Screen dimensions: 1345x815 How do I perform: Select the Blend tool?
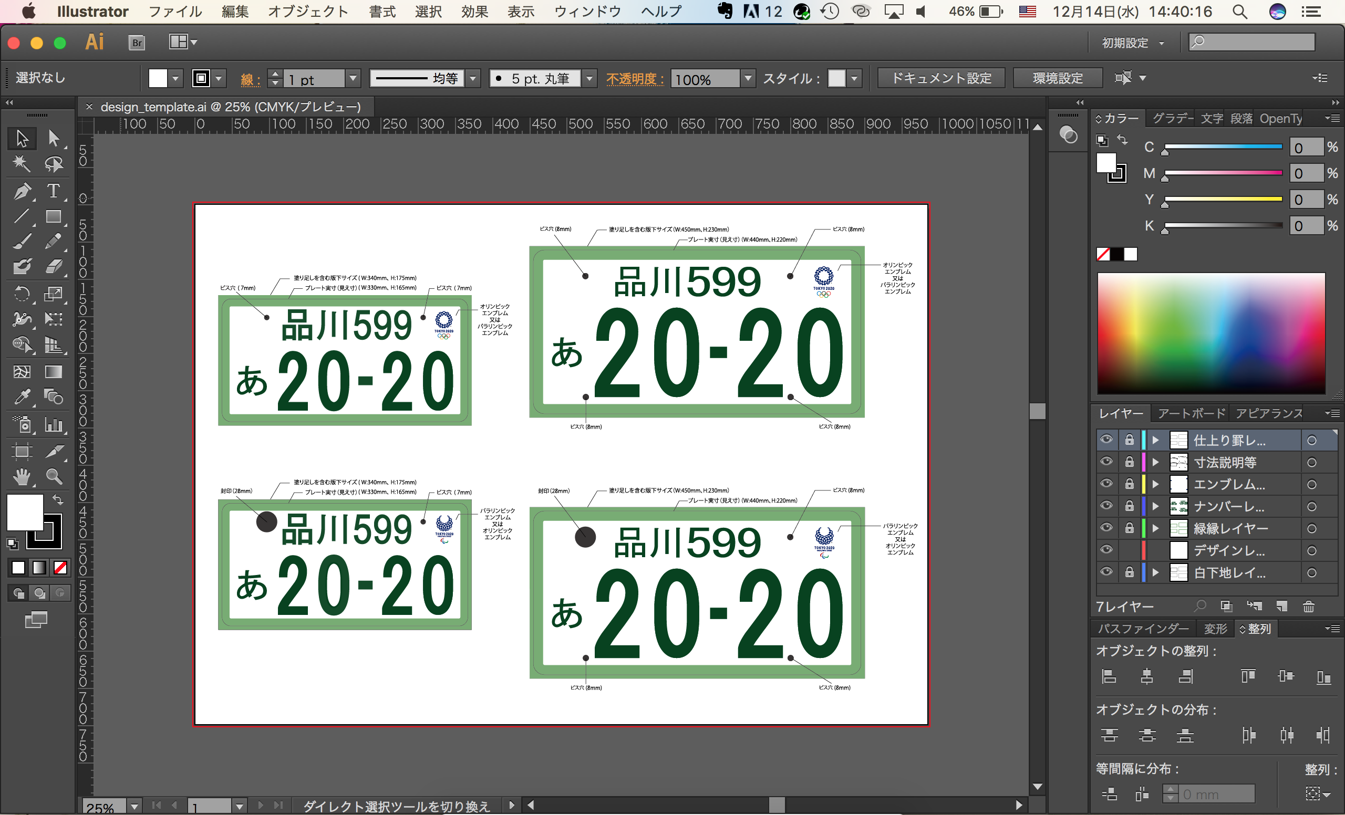pyautogui.click(x=54, y=396)
